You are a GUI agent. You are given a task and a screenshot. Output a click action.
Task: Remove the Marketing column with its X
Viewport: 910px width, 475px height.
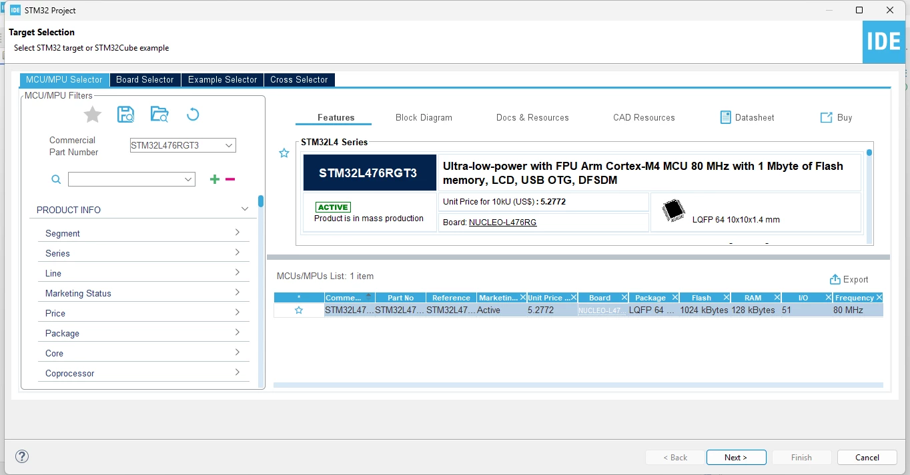522,298
